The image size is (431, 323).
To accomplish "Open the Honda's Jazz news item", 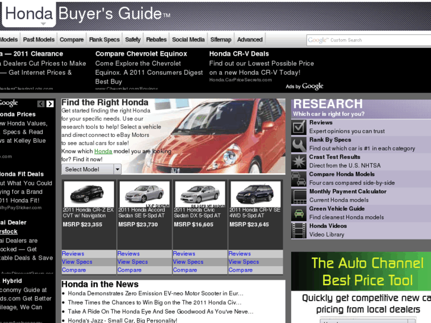I will point(122,321).
